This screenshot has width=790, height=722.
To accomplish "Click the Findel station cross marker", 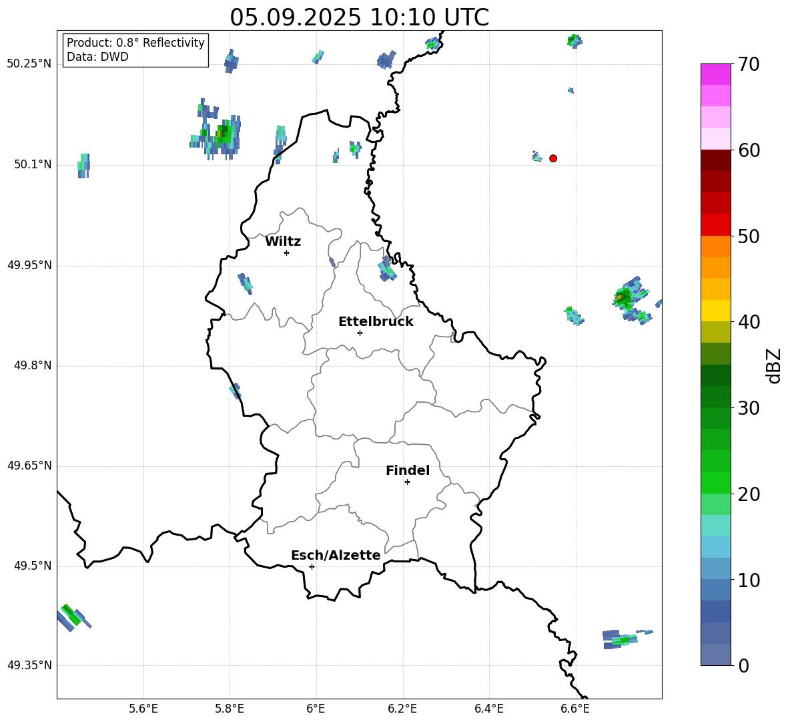I will [x=407, y=482].
